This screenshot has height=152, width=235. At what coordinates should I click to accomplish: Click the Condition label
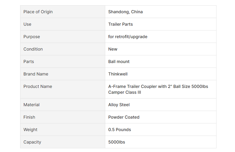click(33, 49)
